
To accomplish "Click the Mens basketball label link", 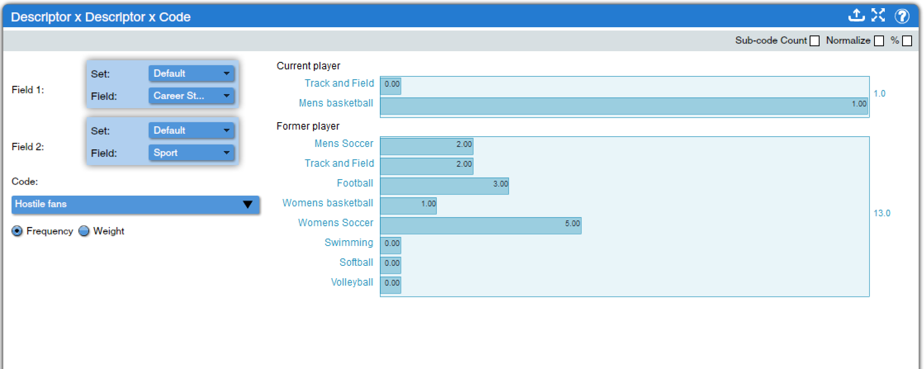I will point(336,103).
